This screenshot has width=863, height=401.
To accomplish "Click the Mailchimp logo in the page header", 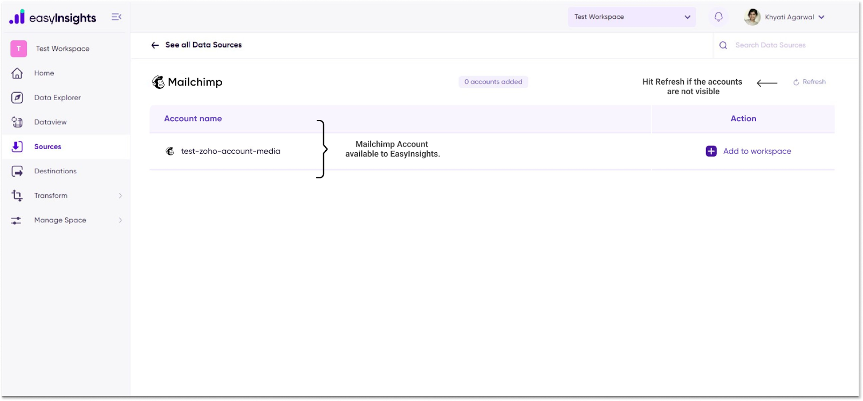I will (x=158, y=82).
